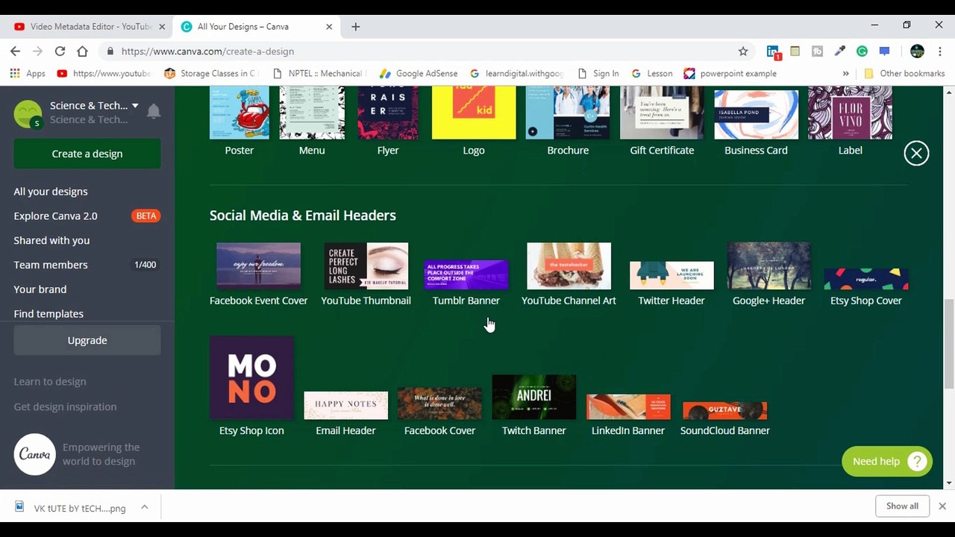The height and width of the screenshot is (537, 955).
Task: Select the Brochure design type
Action: [x=568, y=121]
